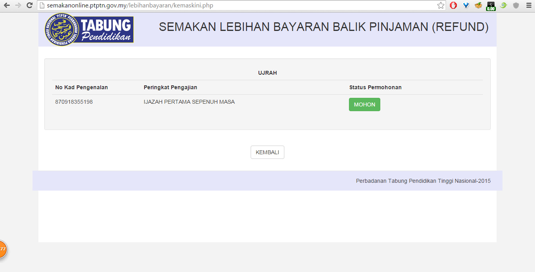Click the KEMBALI button
535x272 pixels.
(267, 152)
